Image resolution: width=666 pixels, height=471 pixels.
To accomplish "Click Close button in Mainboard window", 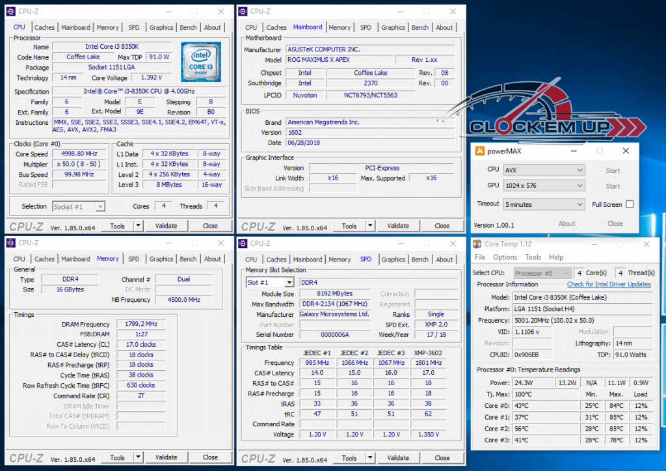I will (442, 226).
